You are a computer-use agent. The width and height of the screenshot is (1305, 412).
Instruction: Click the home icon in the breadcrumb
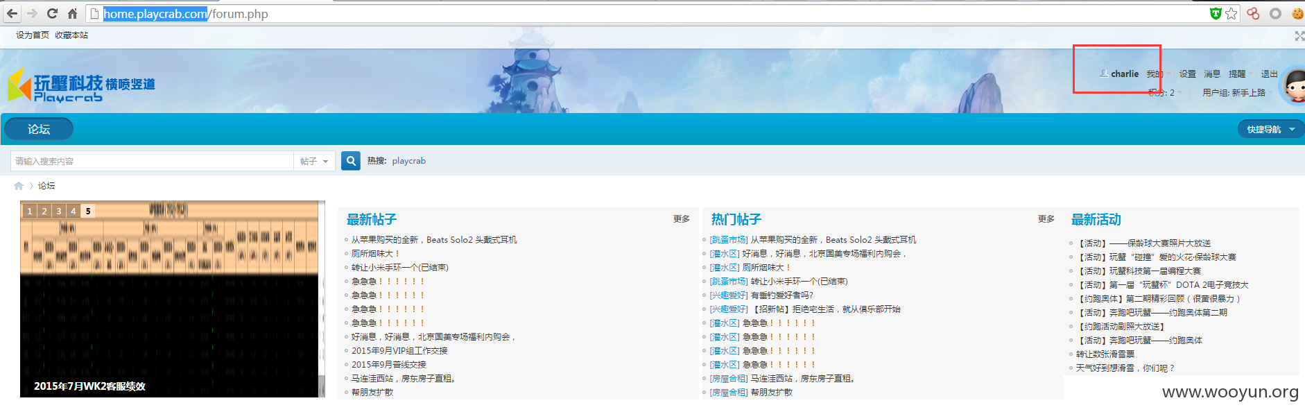tap(19, 186)
